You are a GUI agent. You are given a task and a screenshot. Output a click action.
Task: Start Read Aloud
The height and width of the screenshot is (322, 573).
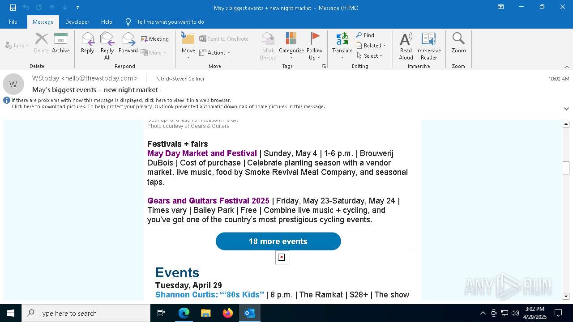point(406,46)
